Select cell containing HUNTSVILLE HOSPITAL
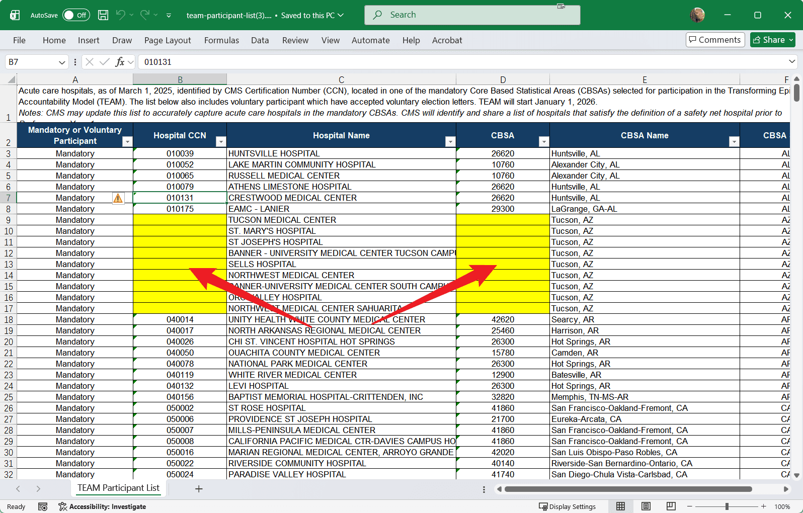The image size is (803, 513). click(341, 153)
